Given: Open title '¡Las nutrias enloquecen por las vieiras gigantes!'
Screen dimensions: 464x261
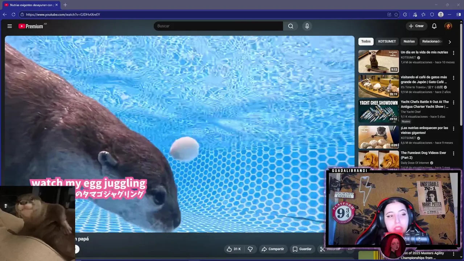Looking at the screenshot, I should pyautogui.click(x=424, y=130).
